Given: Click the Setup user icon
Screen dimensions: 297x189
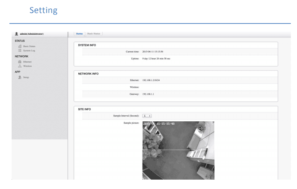Looking at the screenshot, I should [20, 77].
